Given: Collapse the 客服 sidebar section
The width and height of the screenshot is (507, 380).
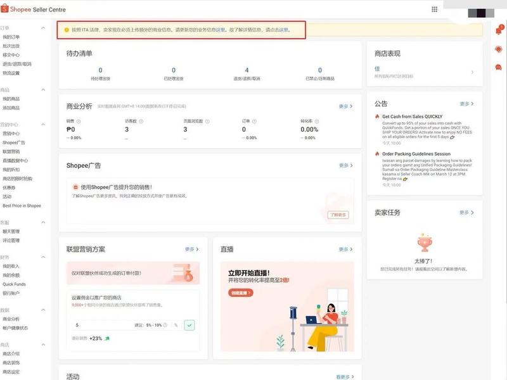Looking at the screenshot, I should [x=43, y=222].
